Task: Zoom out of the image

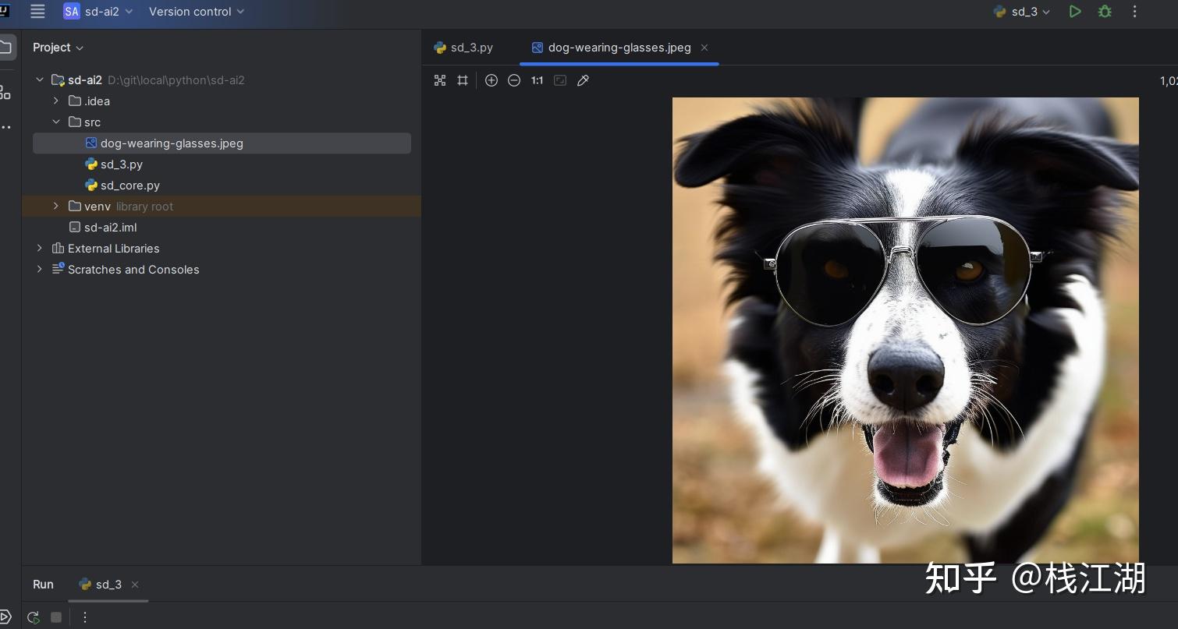Action: click(x=514, y=80)
